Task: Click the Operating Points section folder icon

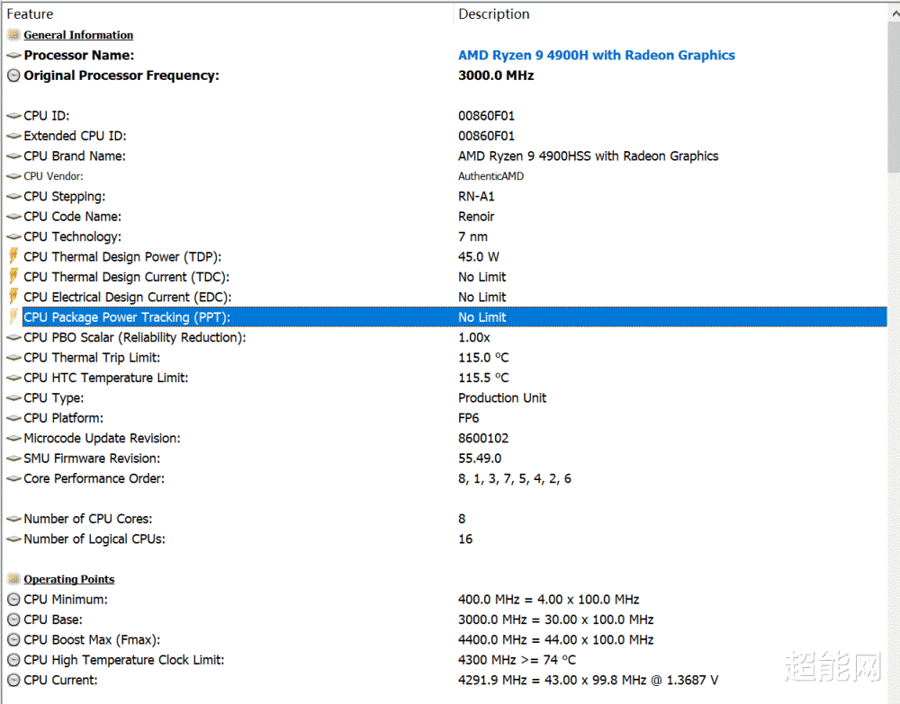Action: (13, 579)
